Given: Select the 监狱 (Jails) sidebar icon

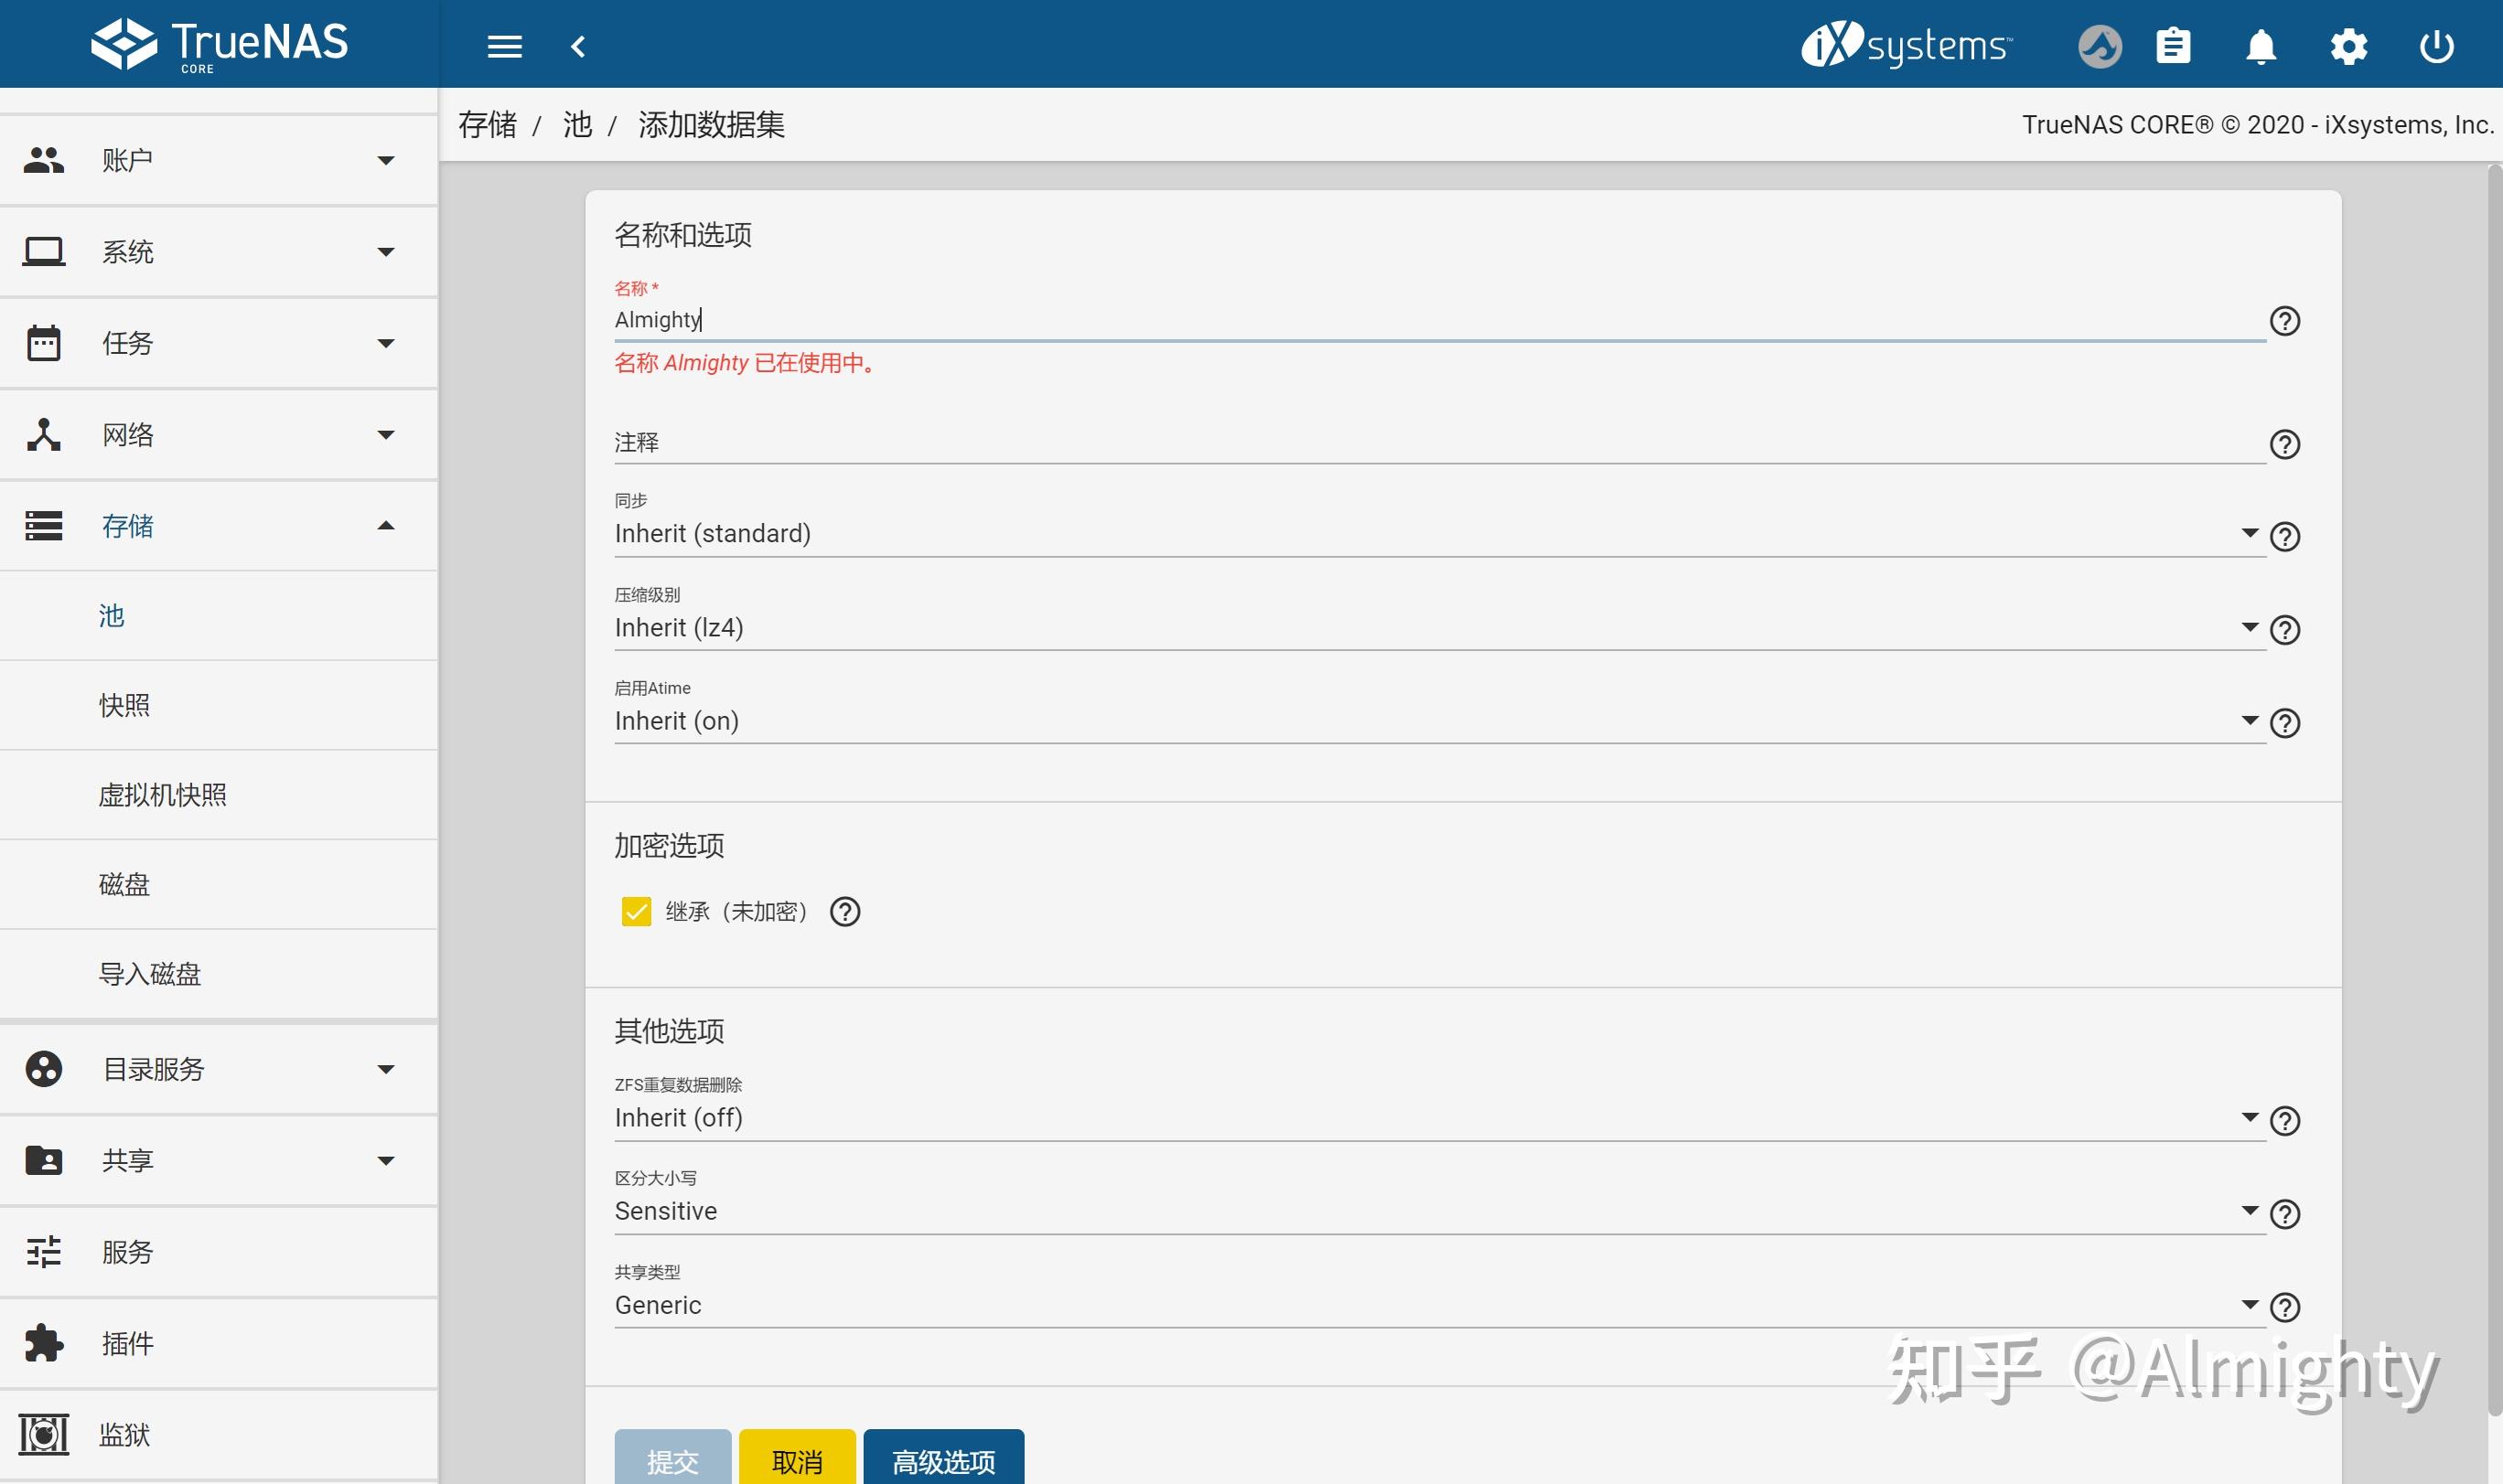Looking at the screenshot, I should tap(44, 1434).
